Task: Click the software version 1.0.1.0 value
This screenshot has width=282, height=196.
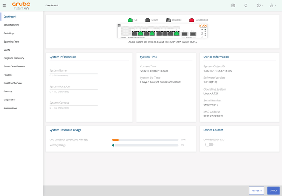Action: [210, 82]
